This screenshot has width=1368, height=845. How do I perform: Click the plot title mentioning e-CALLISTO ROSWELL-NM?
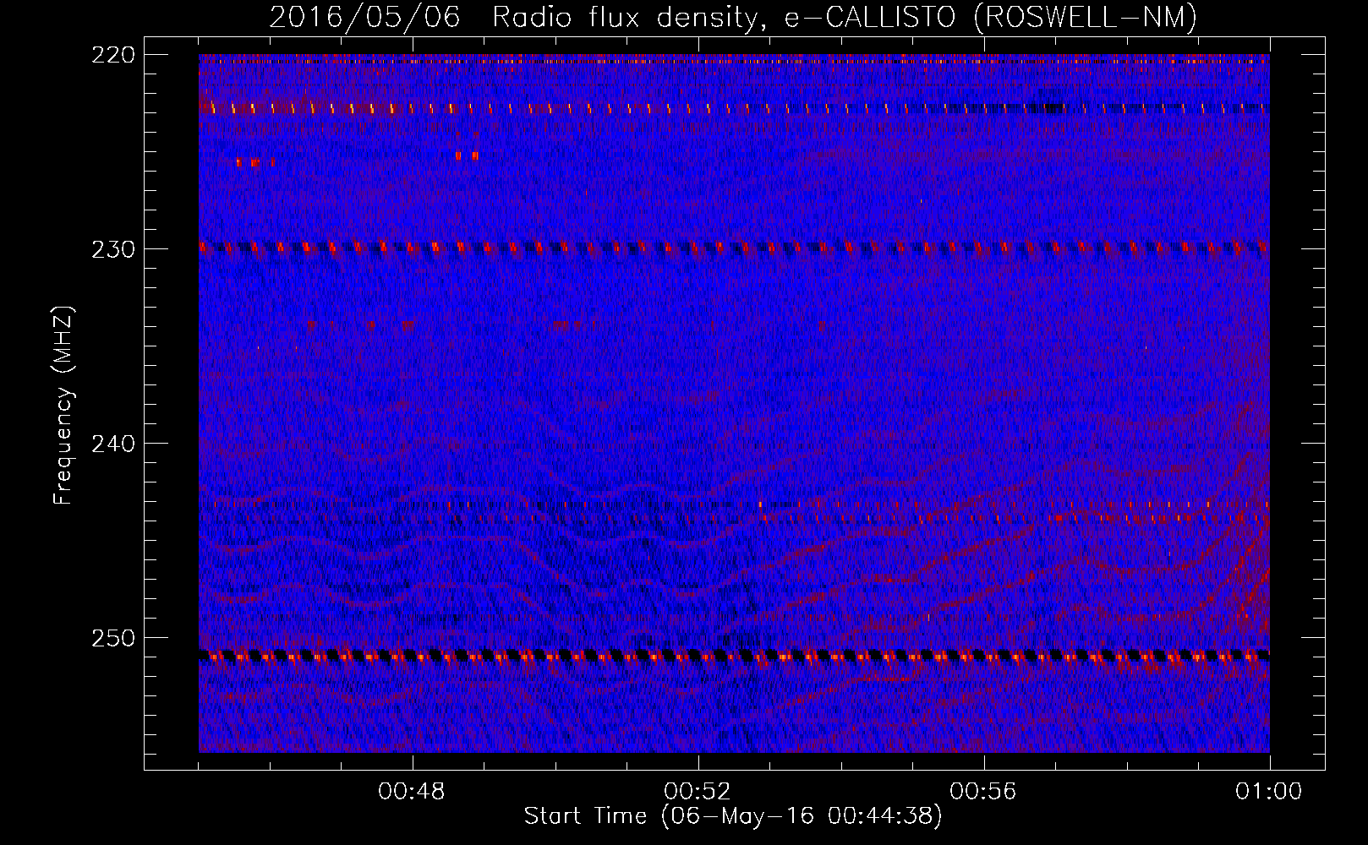click(733, 17)
